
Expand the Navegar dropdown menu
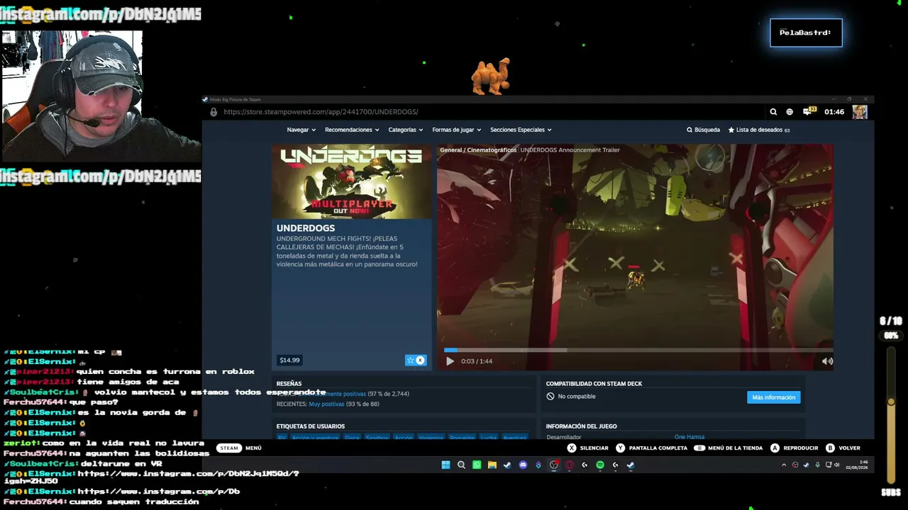point(301,130)
